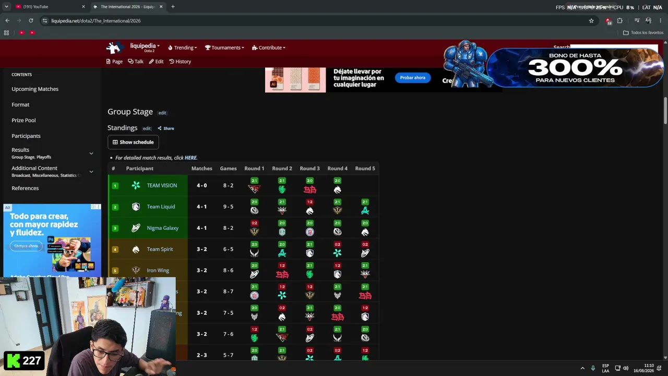The height and width of the screenshot is (376, 668).
Task: Open the Contribute dropdown menu
Action: [268, 48]
